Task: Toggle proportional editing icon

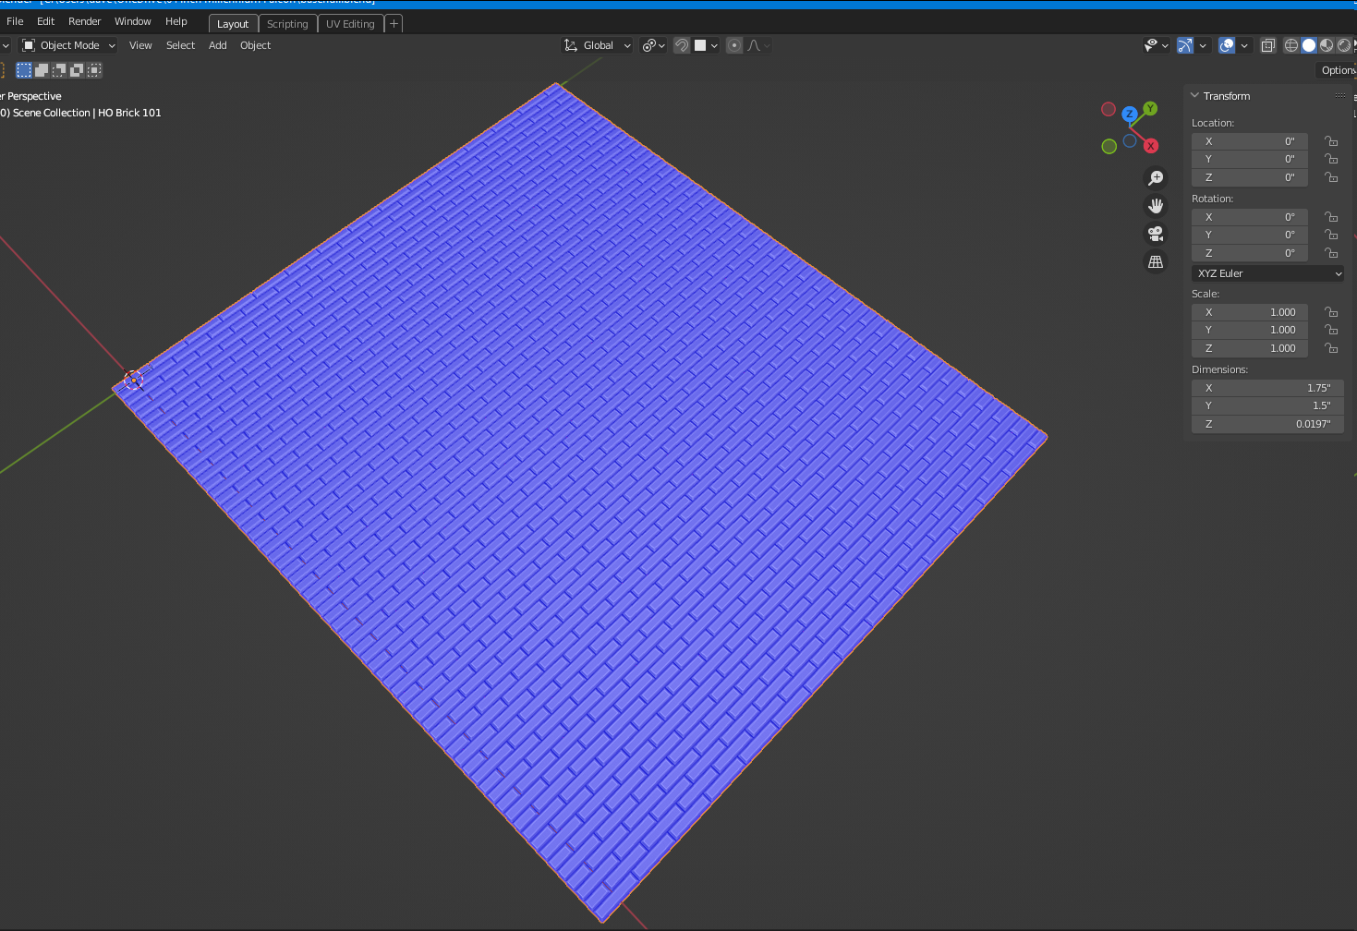Action: pyautogui.click(x=734, y=45)
